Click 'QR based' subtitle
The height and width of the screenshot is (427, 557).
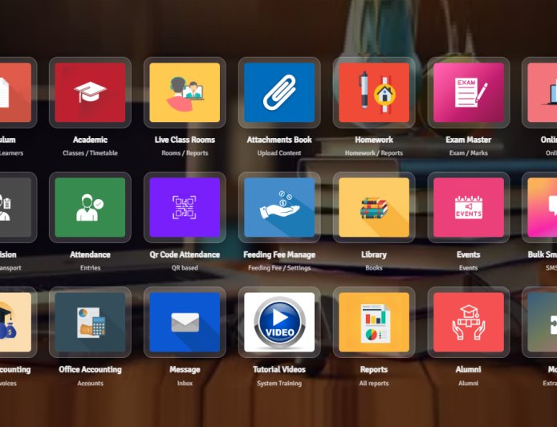(x=185, y=268)
